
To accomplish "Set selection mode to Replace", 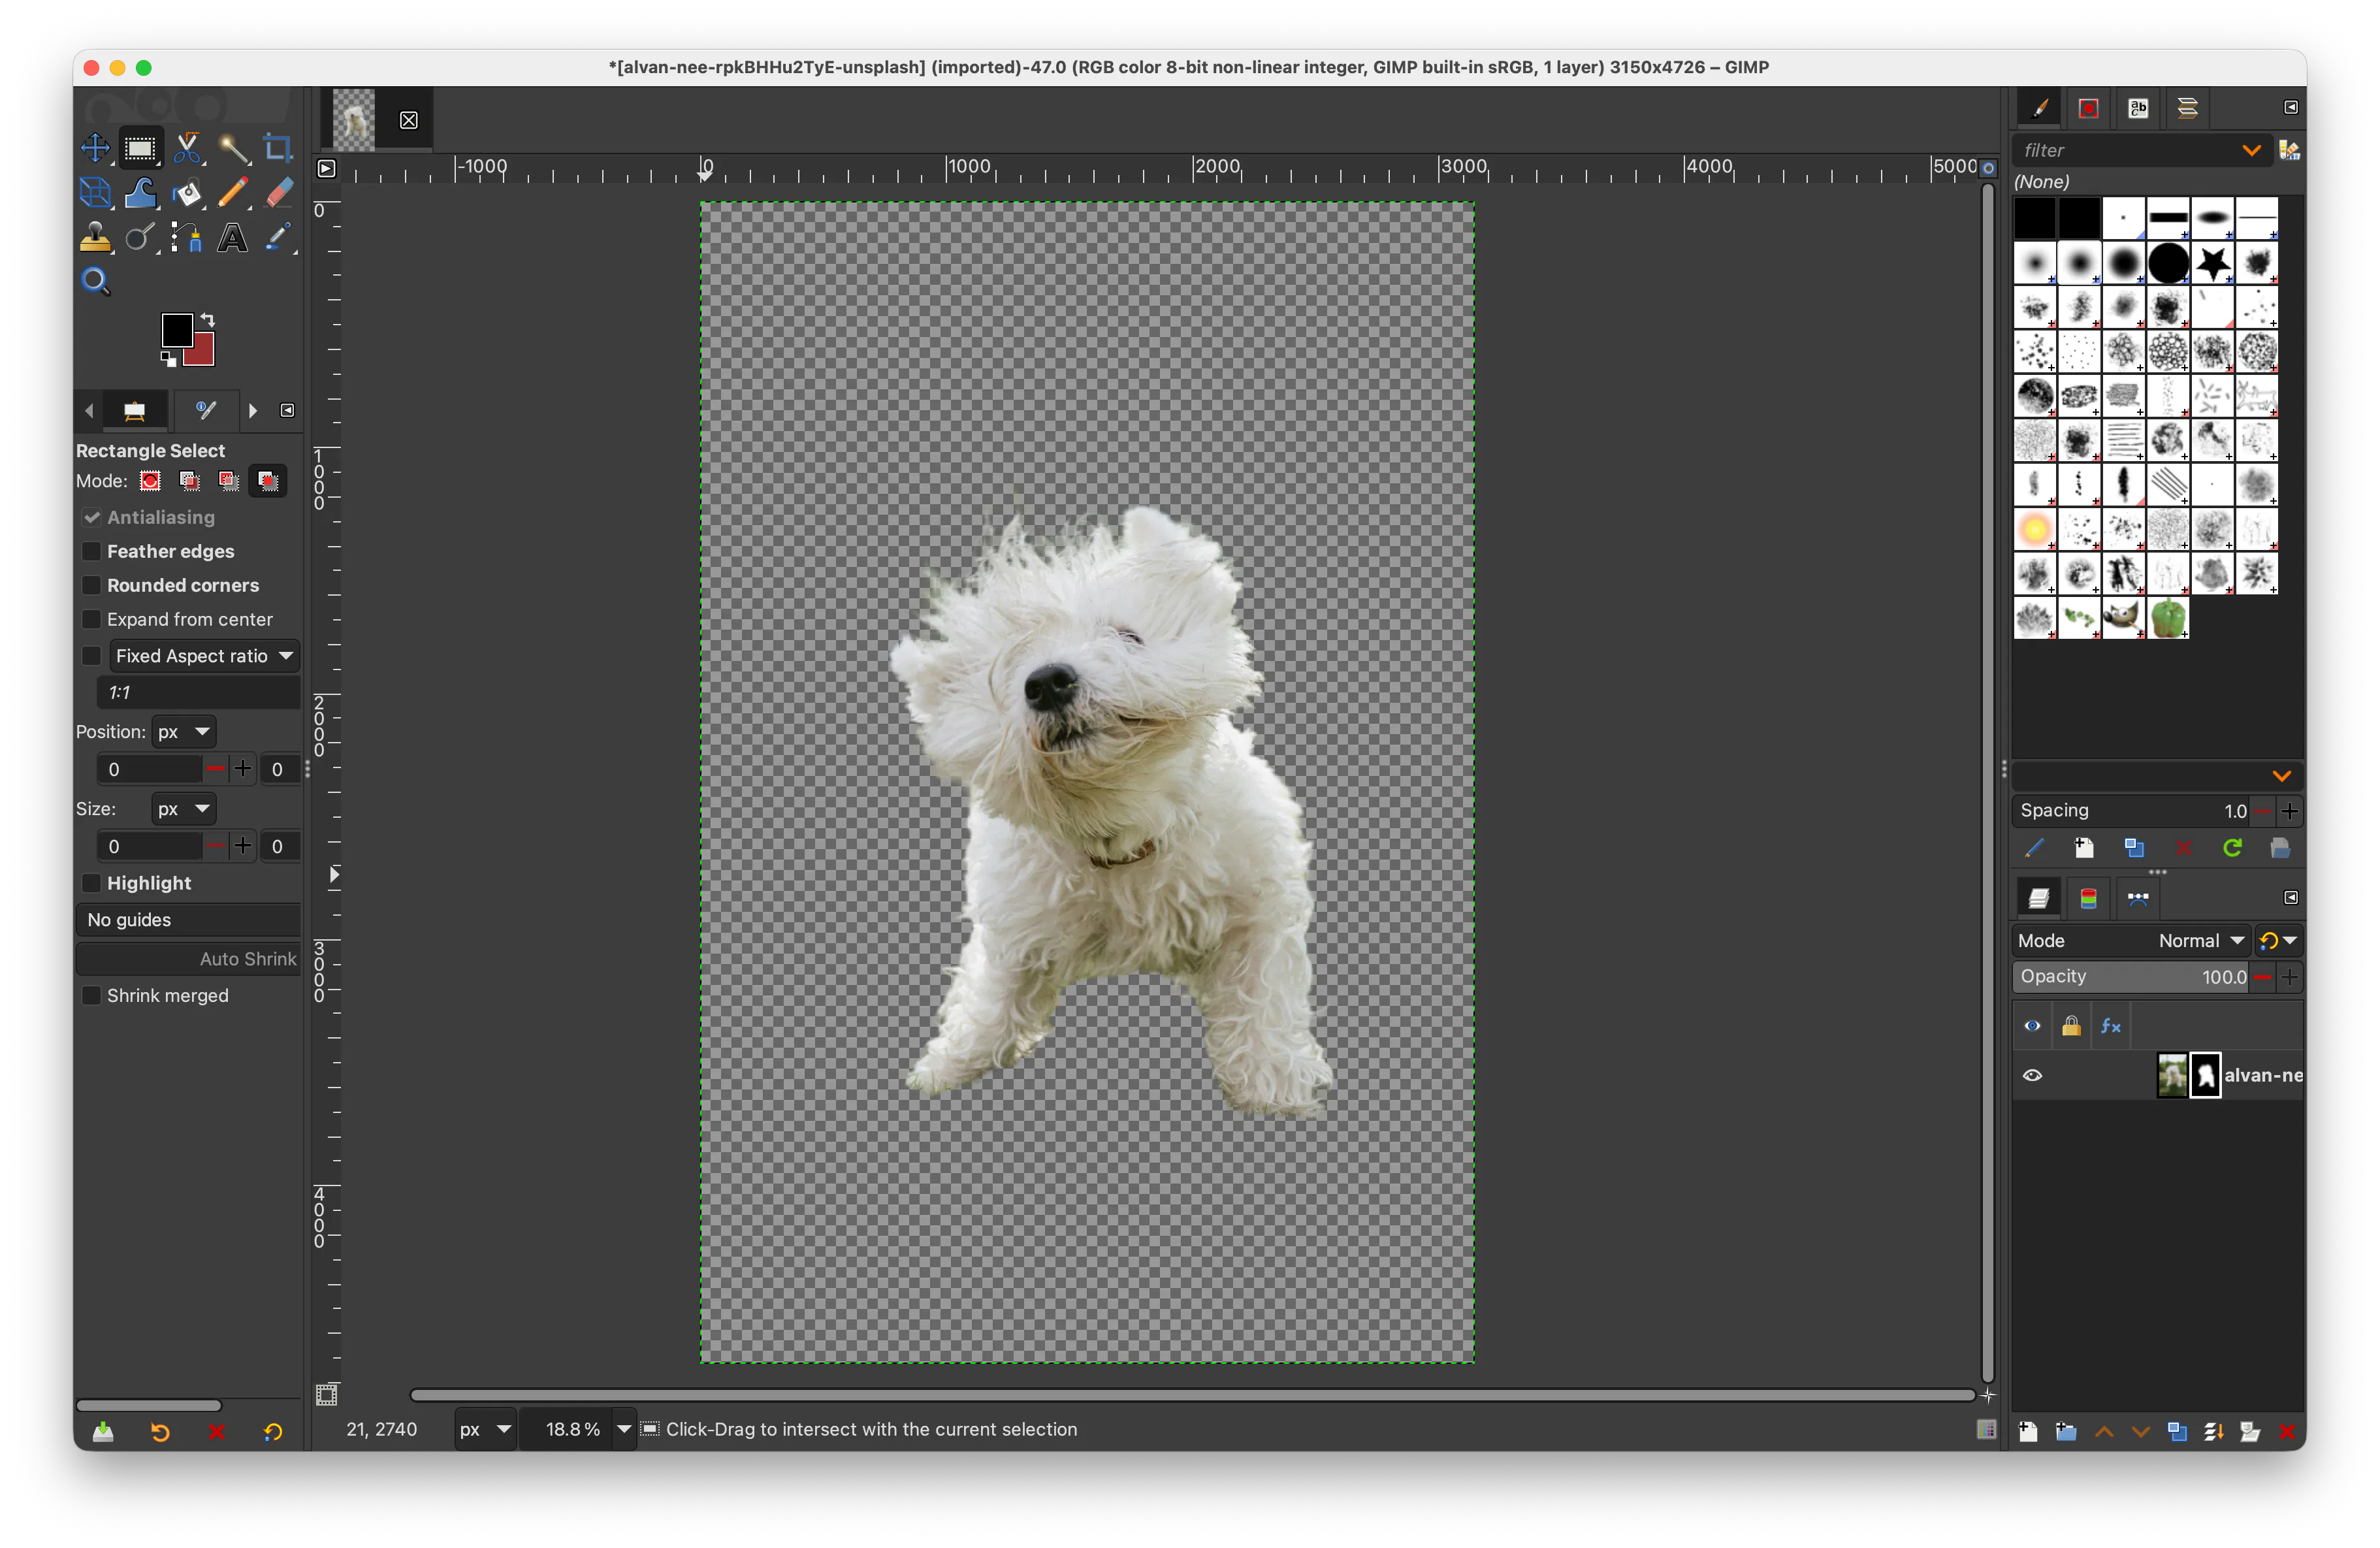I will (x=150, y=481).
